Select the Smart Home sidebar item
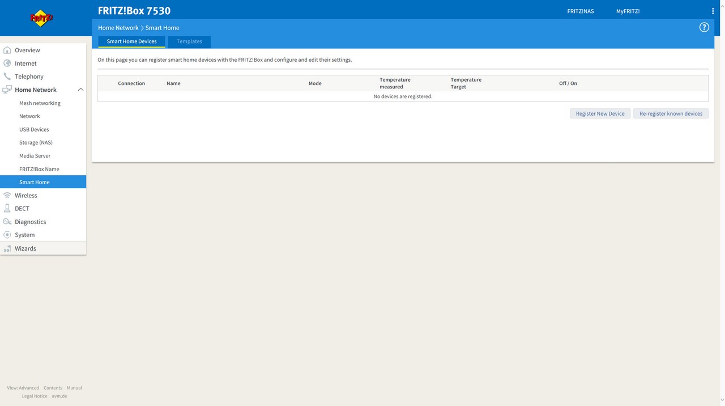Viewport: 725px width, 406px height. click(x=43, y=182)
